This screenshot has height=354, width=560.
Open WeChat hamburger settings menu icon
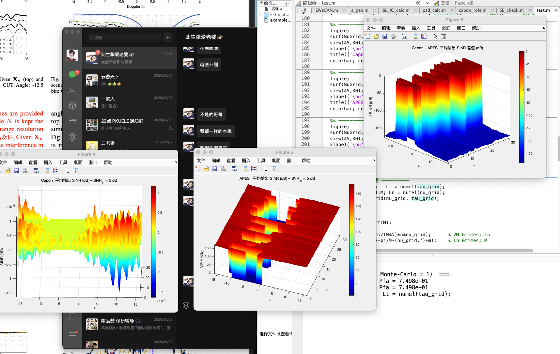pyautogui.click(x=72, y=335)
